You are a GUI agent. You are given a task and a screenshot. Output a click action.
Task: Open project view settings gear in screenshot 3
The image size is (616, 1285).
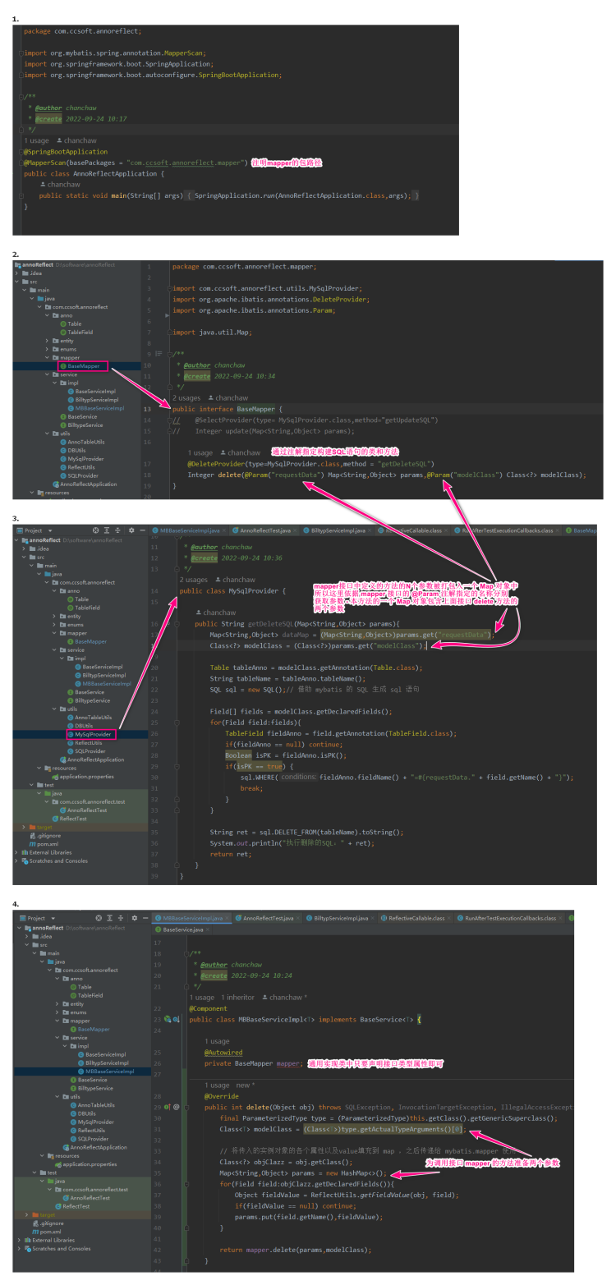point(131,530)
